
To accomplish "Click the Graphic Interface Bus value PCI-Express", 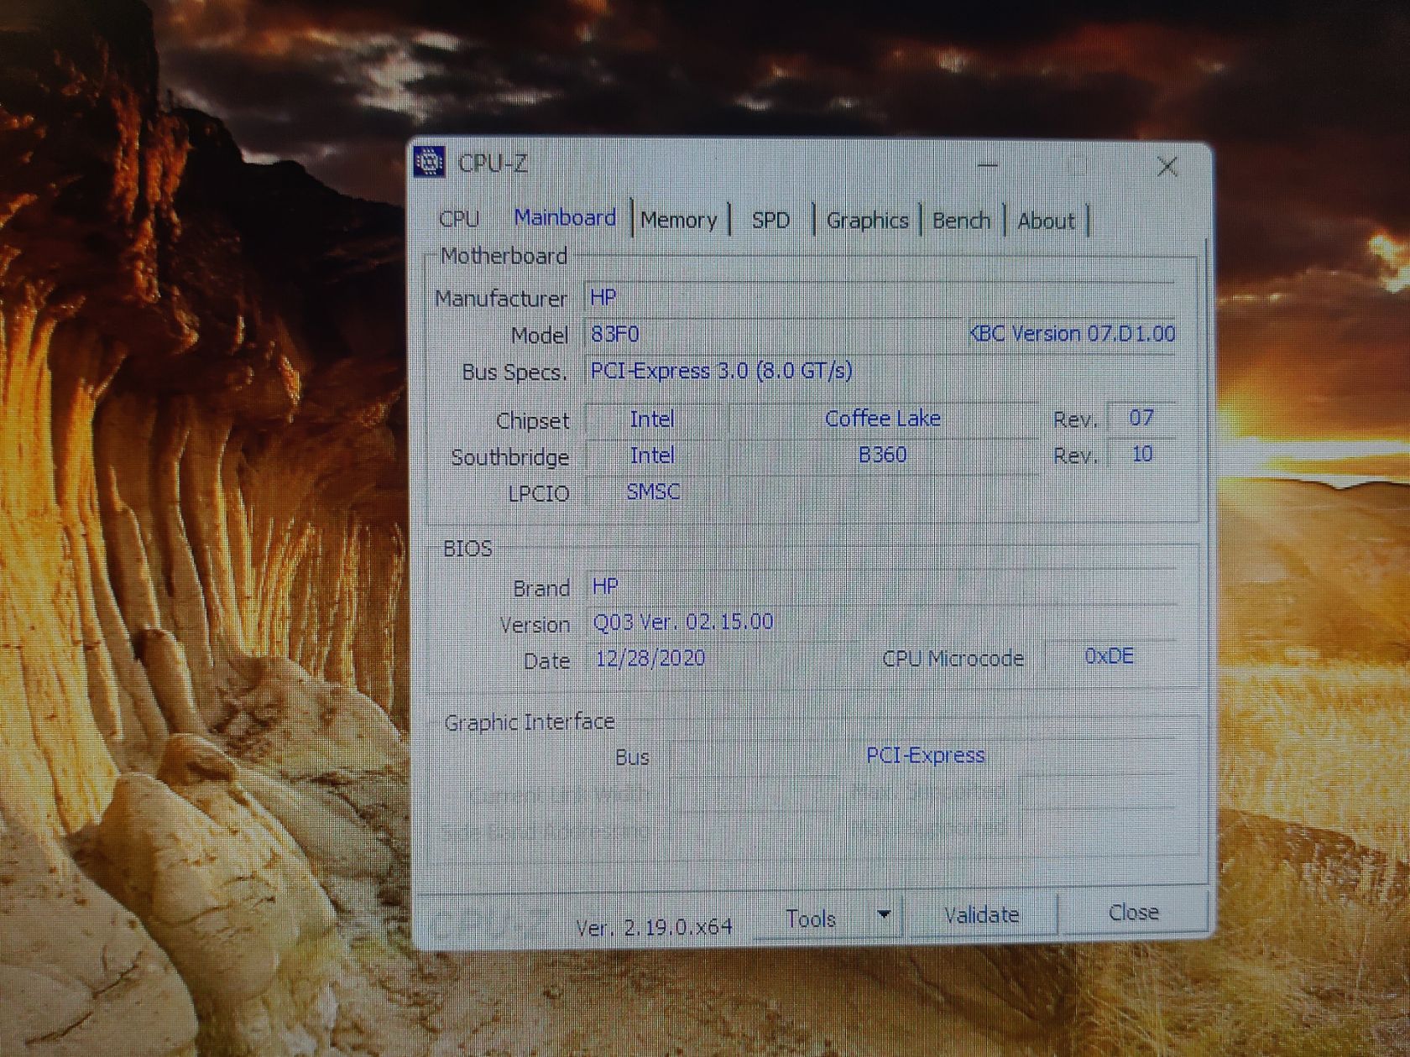I will [926, 756].
